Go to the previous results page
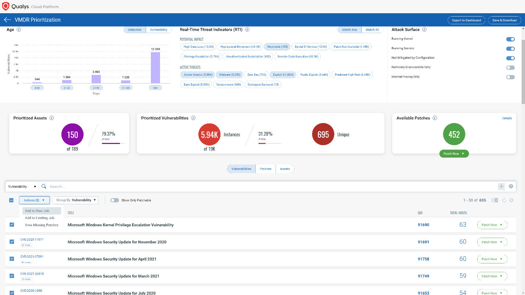The width and height of the screenshot is (525, 295). [x=493, y=200]
